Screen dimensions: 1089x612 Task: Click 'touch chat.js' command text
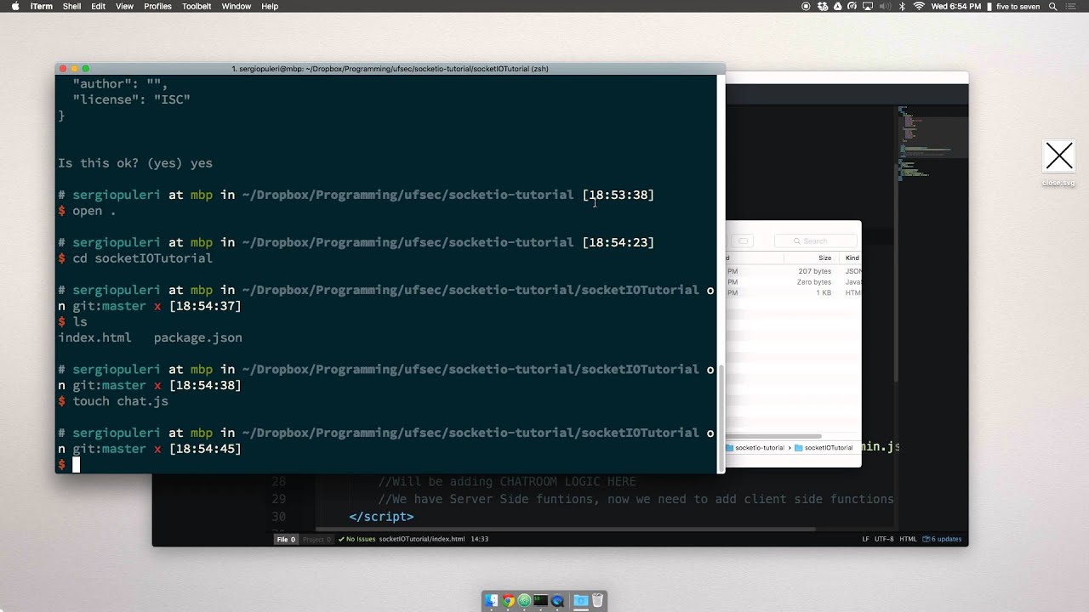pyautogui.click(x=120, y=401)
